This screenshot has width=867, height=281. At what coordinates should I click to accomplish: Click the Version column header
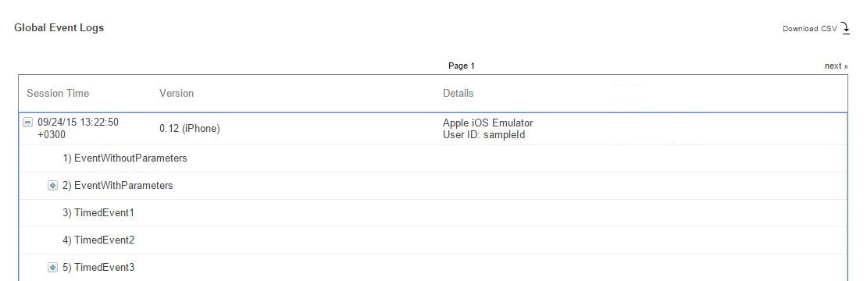(x=177, y=94)
